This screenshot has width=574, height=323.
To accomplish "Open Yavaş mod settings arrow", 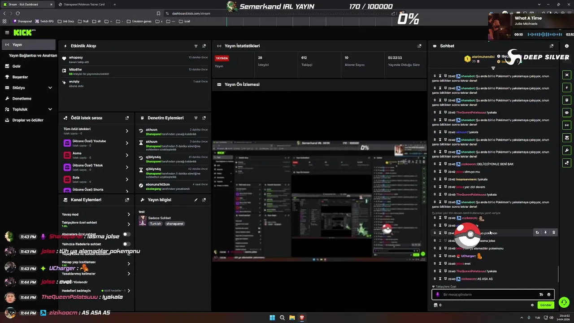I will 129,214.
